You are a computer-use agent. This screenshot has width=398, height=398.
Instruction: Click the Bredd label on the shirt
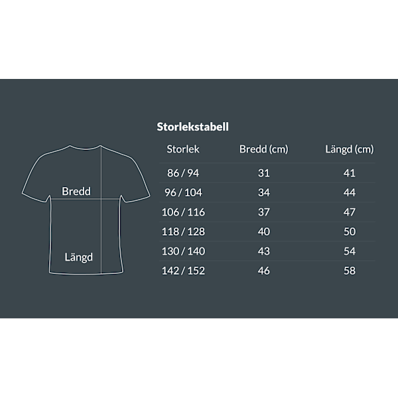pyautogui.click(x=76, y=191)
